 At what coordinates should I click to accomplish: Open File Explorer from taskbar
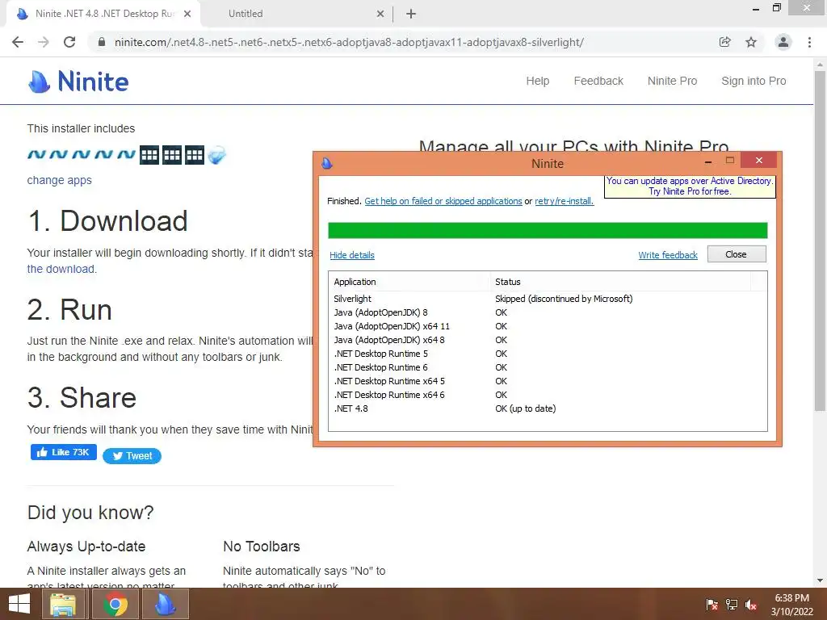point(63,604)
